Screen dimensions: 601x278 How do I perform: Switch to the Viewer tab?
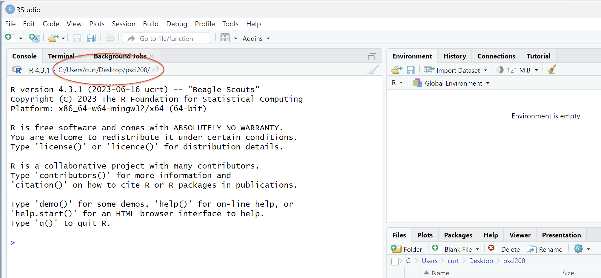pyautogui.click(x=520, y=235)
